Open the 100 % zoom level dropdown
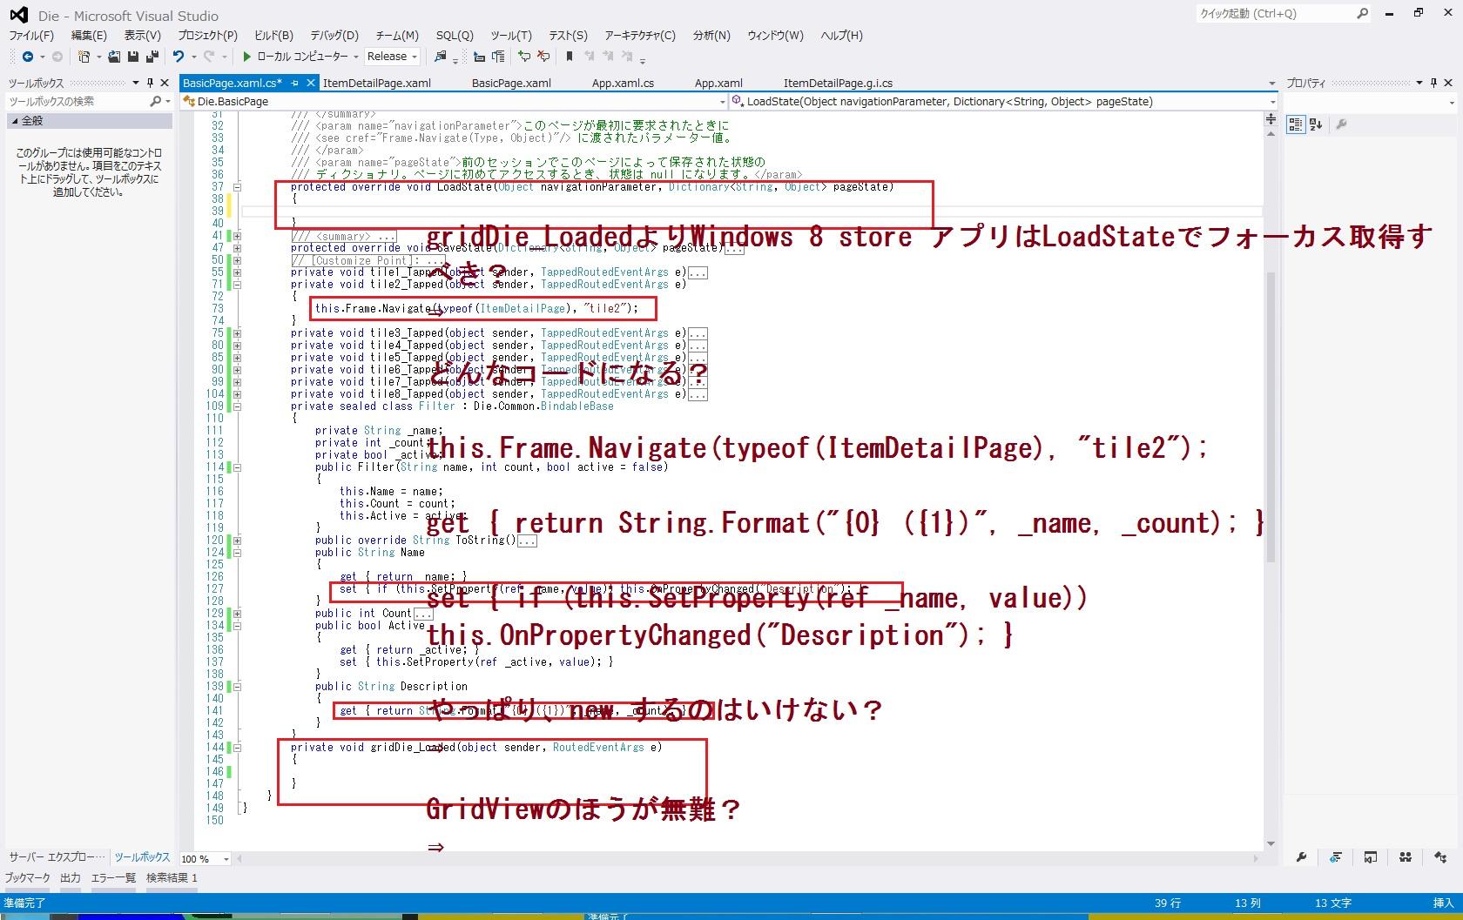Image resolution: width=1463 pixels, height=920 pixels. tap(226, 859)
